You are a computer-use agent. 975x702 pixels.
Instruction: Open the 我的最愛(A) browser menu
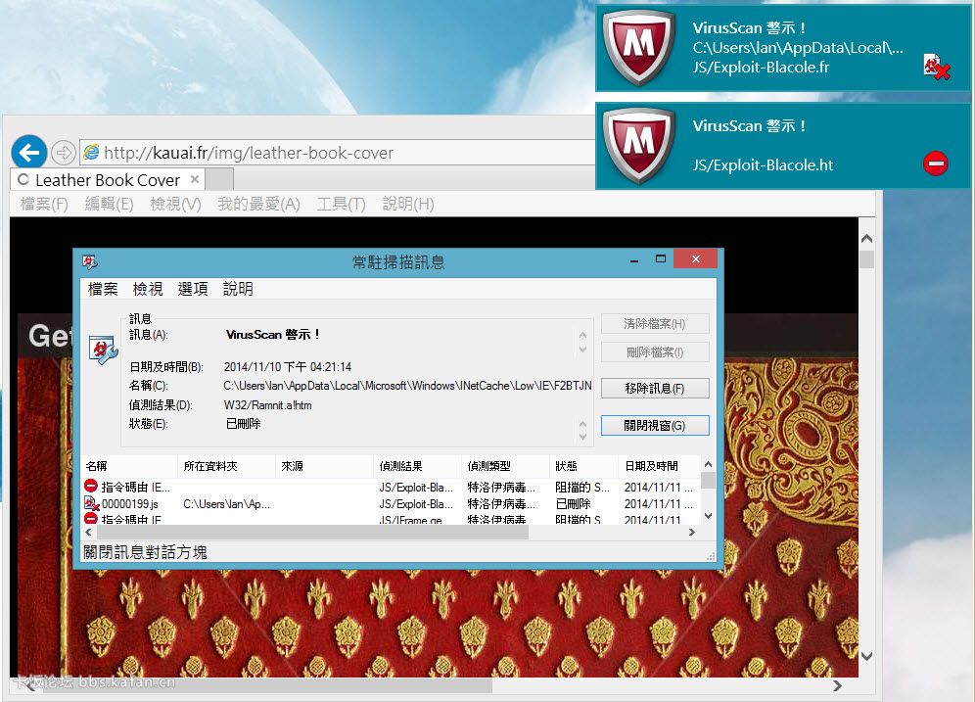258,204
